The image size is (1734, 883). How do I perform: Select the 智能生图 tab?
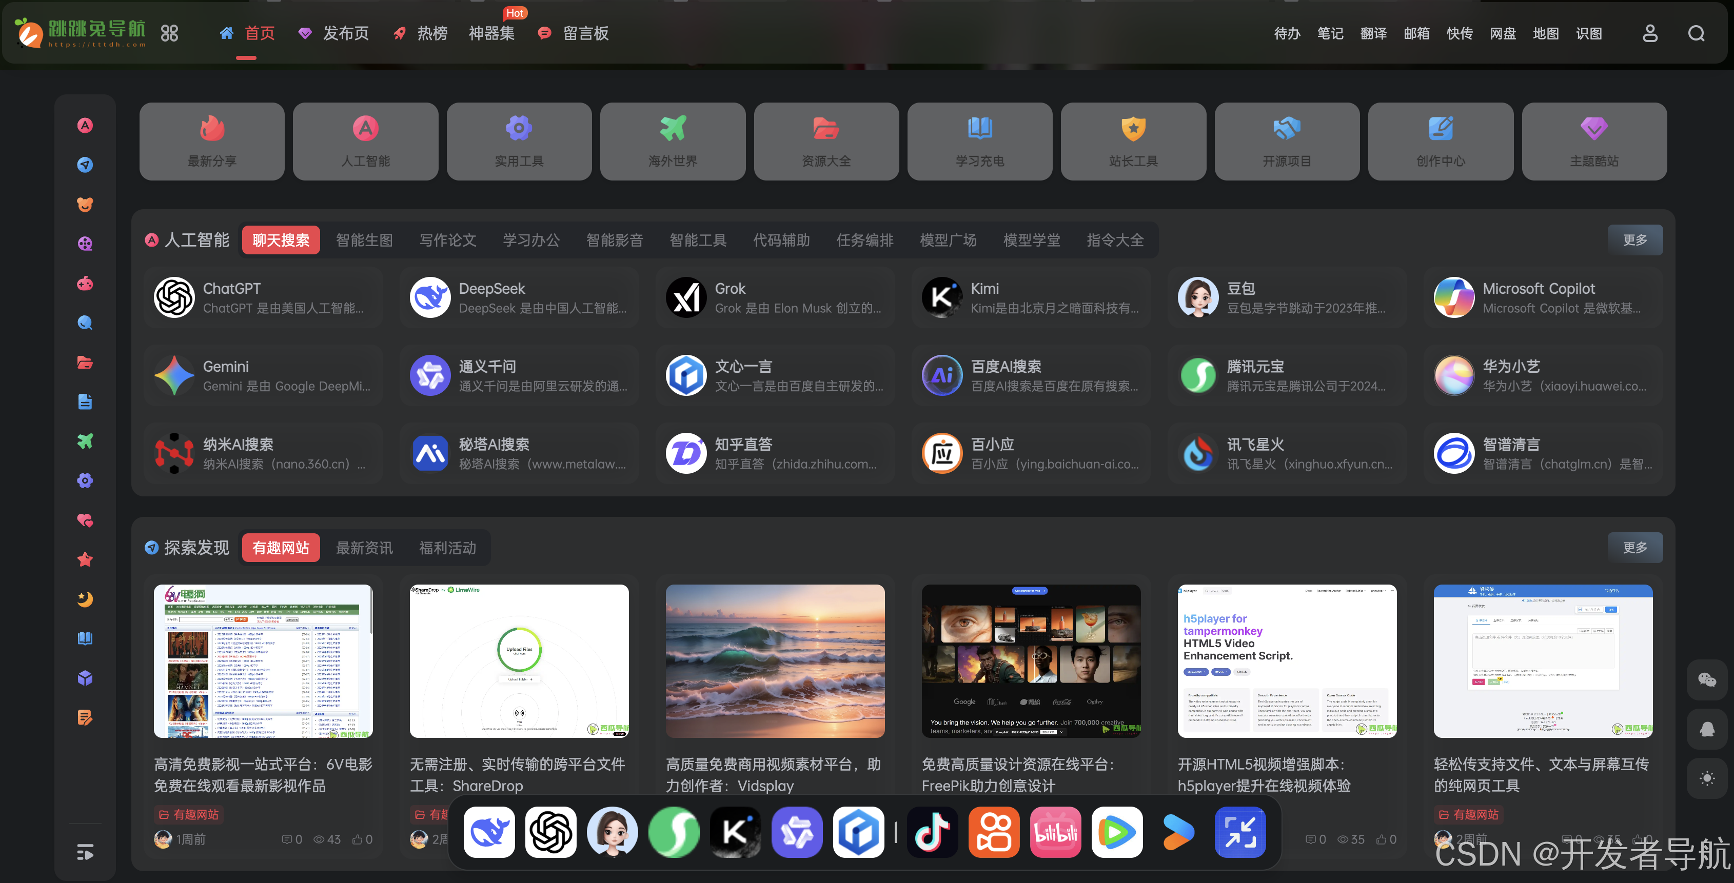364,240
